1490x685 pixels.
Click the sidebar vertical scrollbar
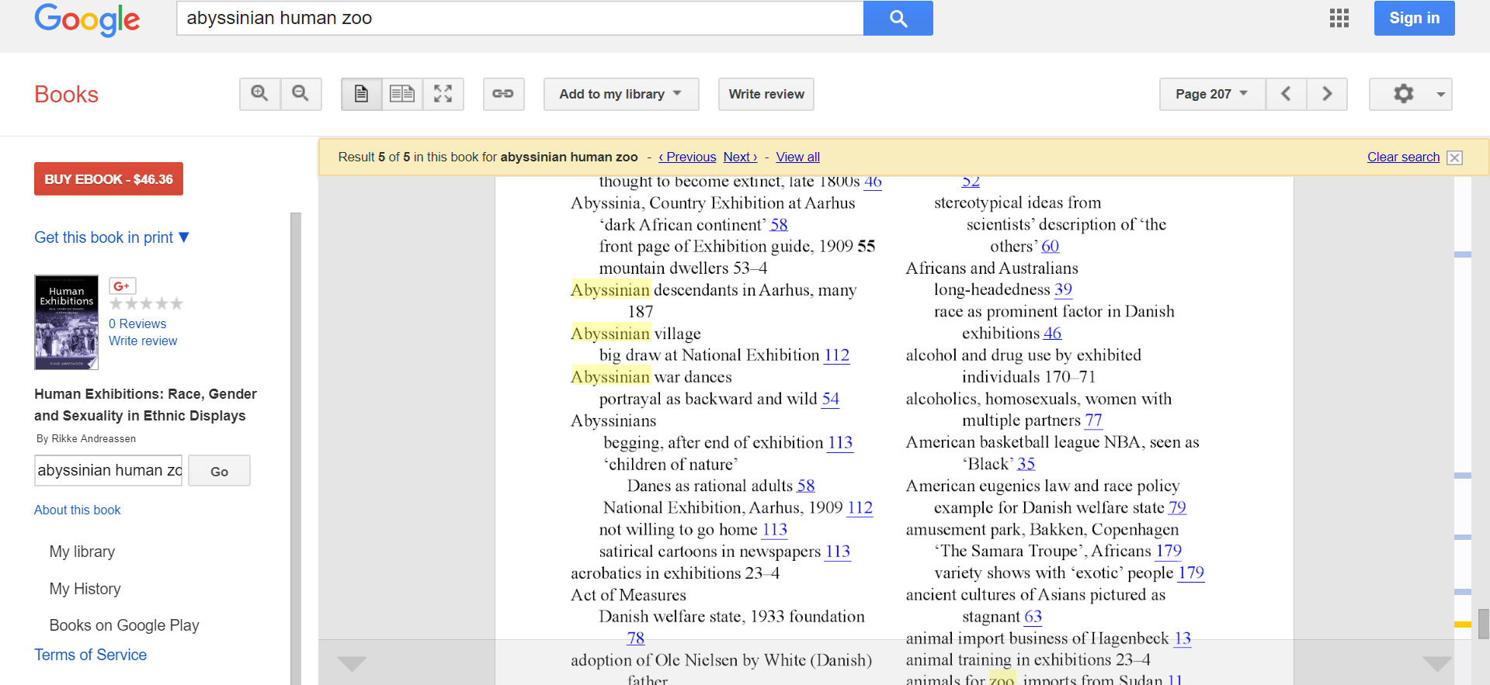coord(295,448)
